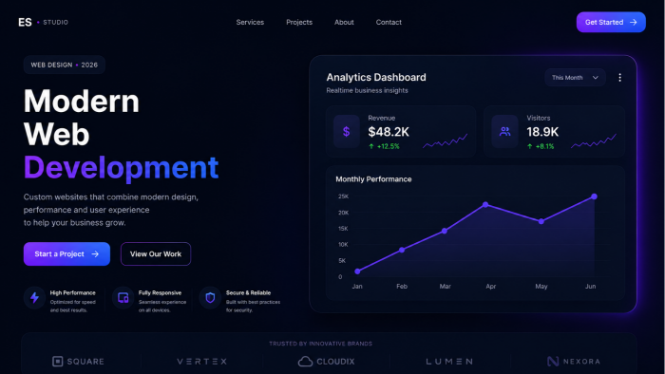The width and height of the screenshot is (665, 374).
Task: Click the View Our Work button
Action: [x=156, y=253]
